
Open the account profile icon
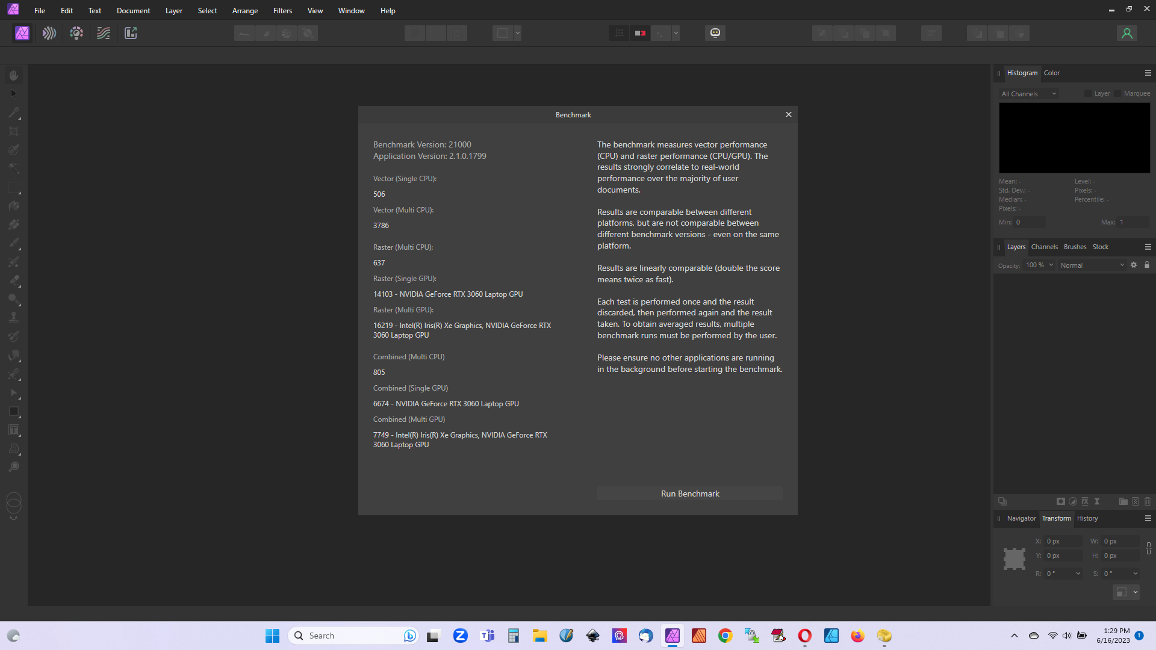pyautogui.click(x=1127, y=33)
